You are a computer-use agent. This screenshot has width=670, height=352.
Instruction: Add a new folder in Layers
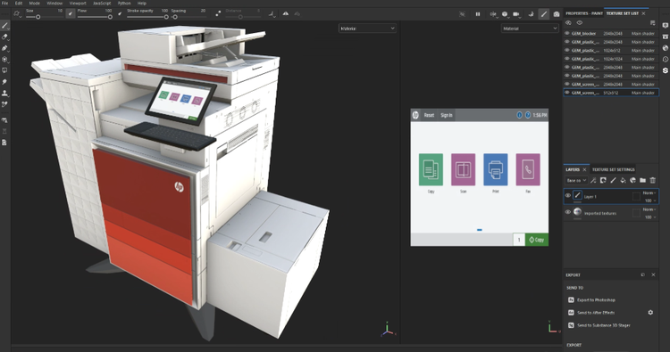pyautogui.click(x=642, y=180)
